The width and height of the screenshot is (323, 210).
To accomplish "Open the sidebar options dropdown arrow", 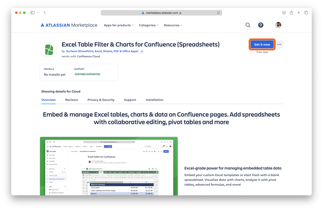I will 38,13.
